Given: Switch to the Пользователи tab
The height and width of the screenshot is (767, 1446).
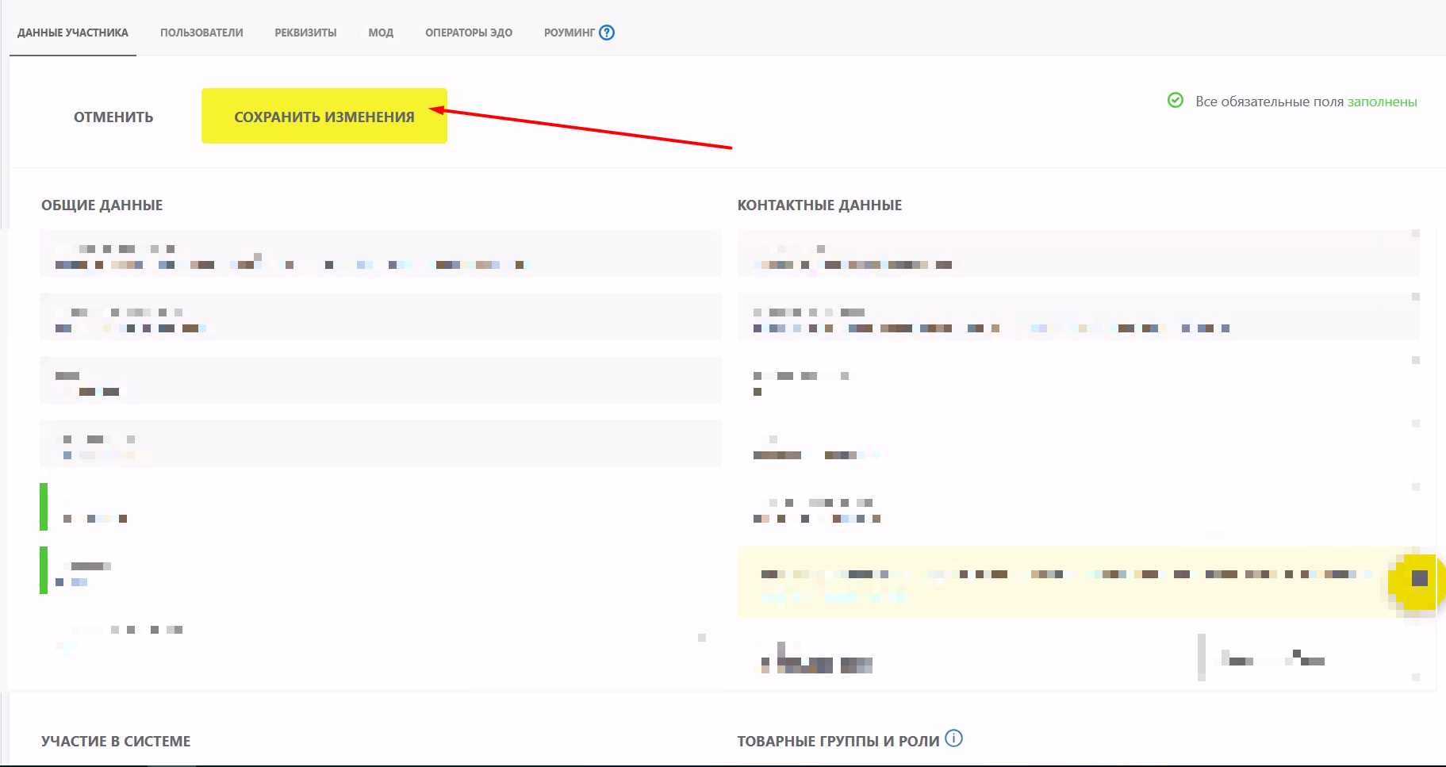Looking at the screenshot, I should point(201,33).
